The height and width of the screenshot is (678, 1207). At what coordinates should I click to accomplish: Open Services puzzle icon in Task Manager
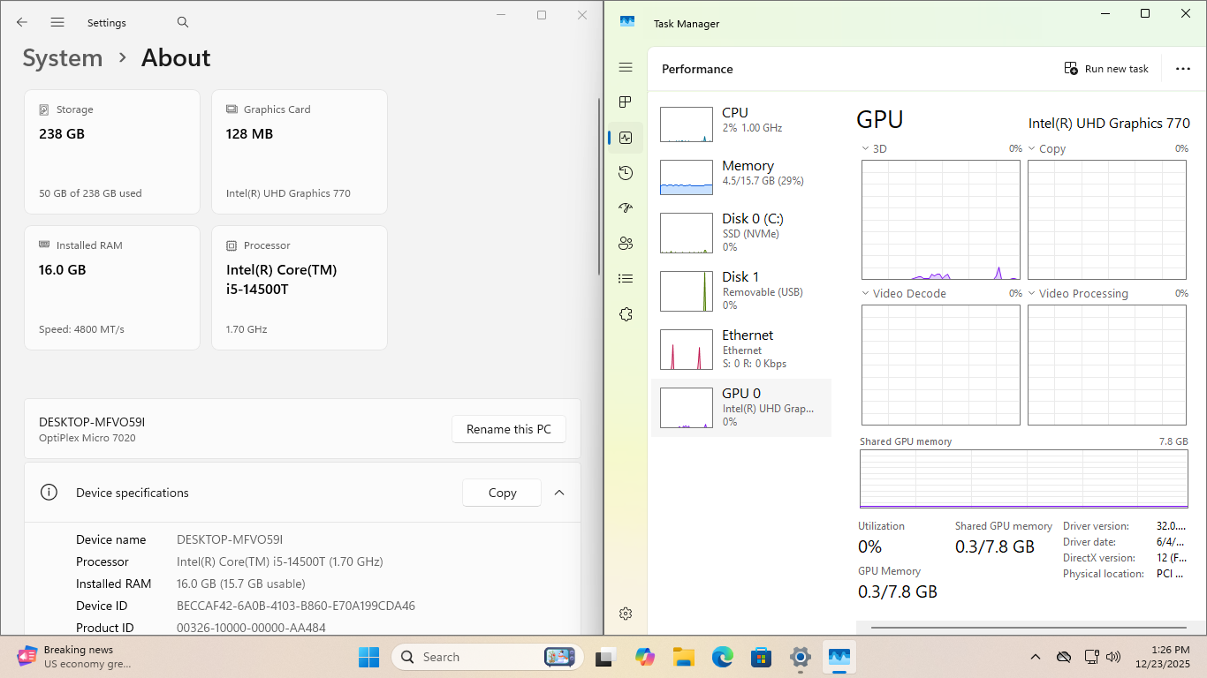tap(626, 314)
